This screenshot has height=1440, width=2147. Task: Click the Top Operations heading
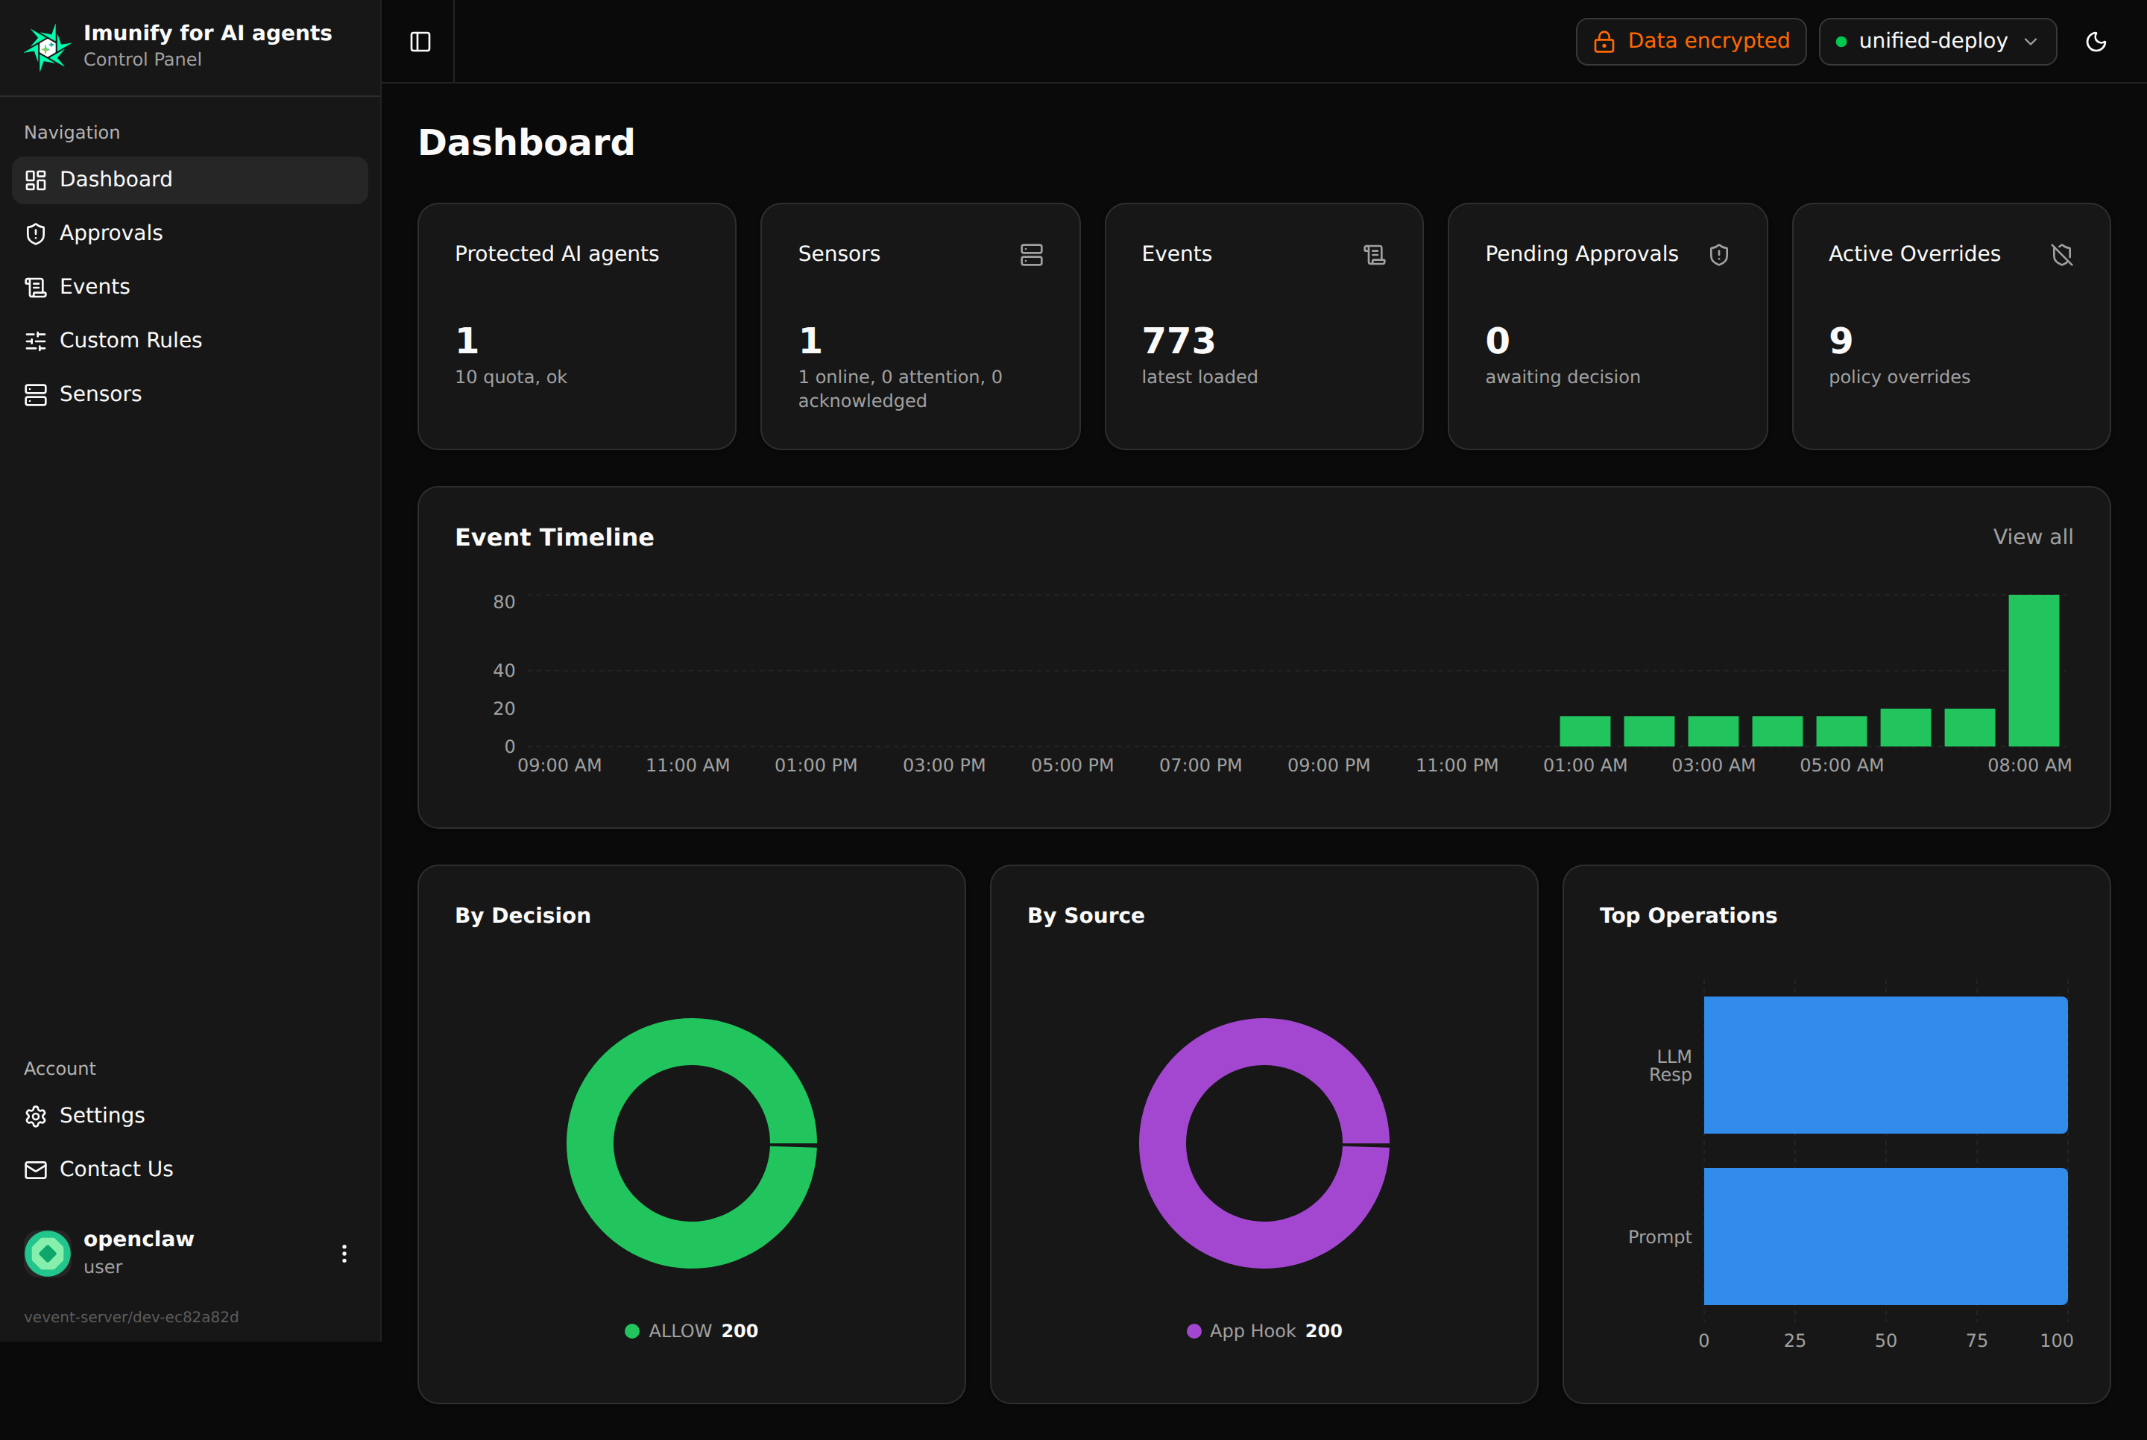[x=1688, y=915]
